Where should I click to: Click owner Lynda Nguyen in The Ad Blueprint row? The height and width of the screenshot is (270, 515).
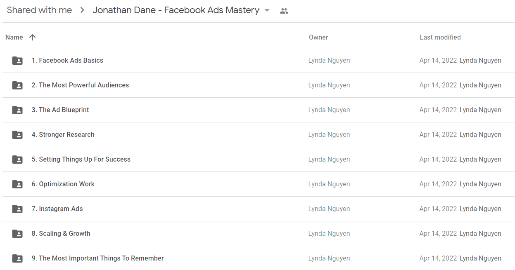click(329, 110)
